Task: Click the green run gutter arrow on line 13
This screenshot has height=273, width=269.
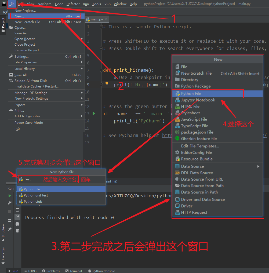Action: point(94,114)
